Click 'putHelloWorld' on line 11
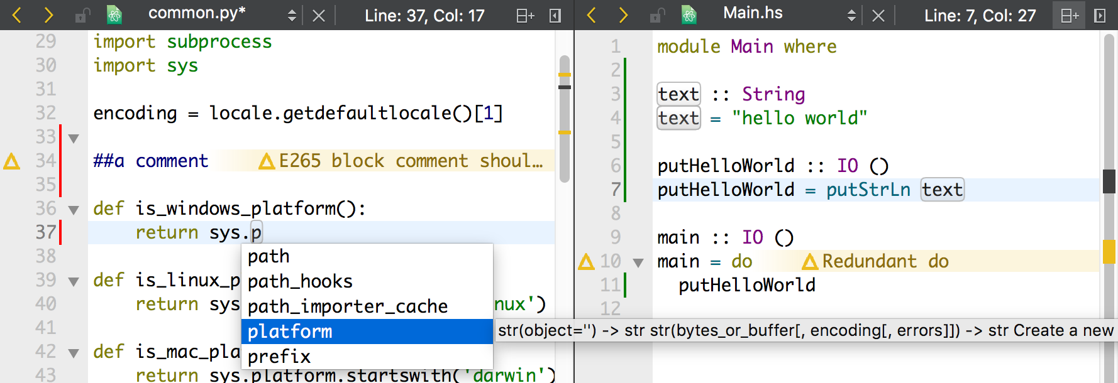Image resolution: width=1118 pixels, height=383 pixels. point(747,285)
